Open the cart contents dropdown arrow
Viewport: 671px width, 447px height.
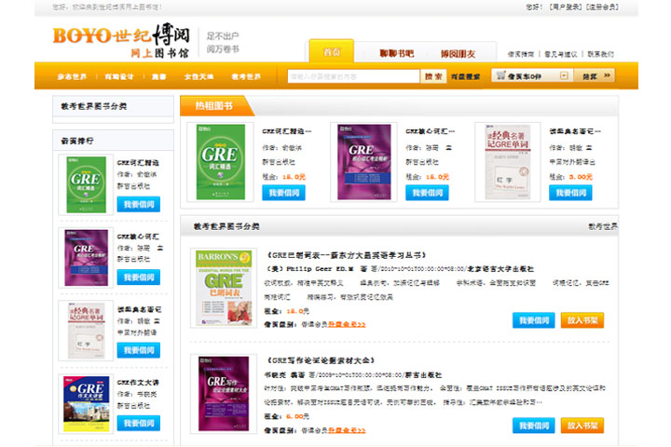tap(566, 75)
